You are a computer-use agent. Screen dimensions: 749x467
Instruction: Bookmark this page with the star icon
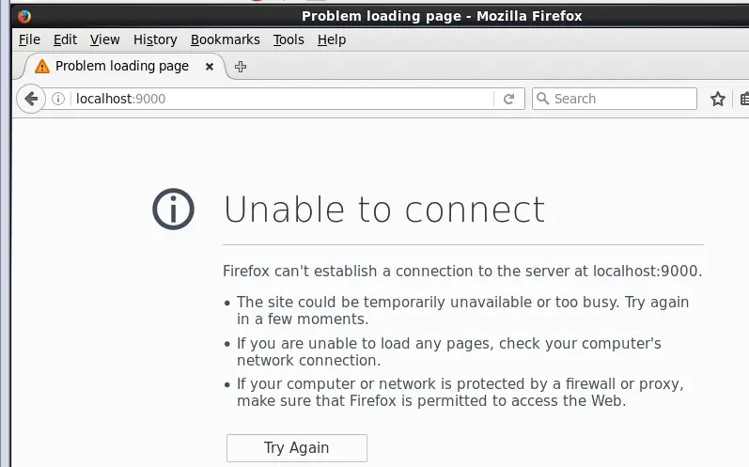point(718,99)
